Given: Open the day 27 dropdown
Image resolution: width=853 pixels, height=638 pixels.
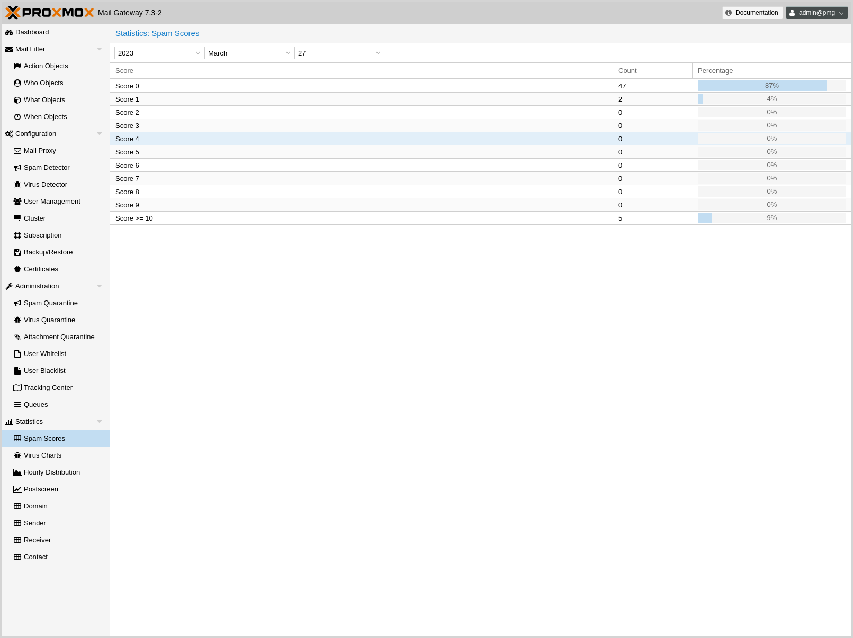Looking at the screenshot, I should pos(378,53).
